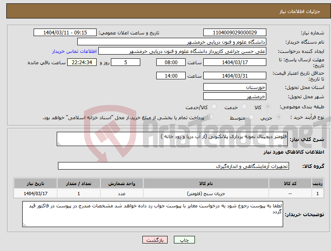Click the واحد شمارش column header
This screenshot has width=331, height=251.
(122, 183)
